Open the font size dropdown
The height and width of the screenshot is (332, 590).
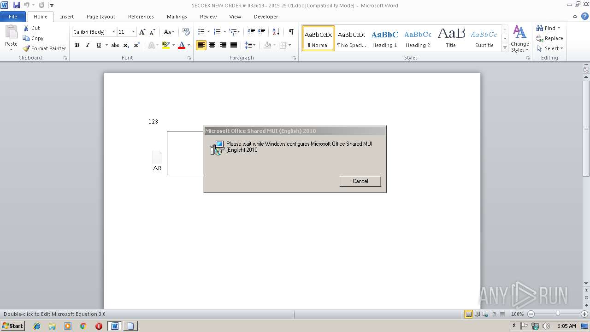tap(134, 32)
